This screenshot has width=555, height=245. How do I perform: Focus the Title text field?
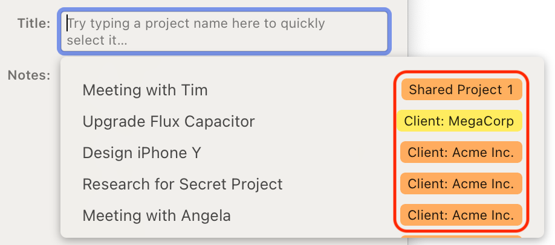224,31
